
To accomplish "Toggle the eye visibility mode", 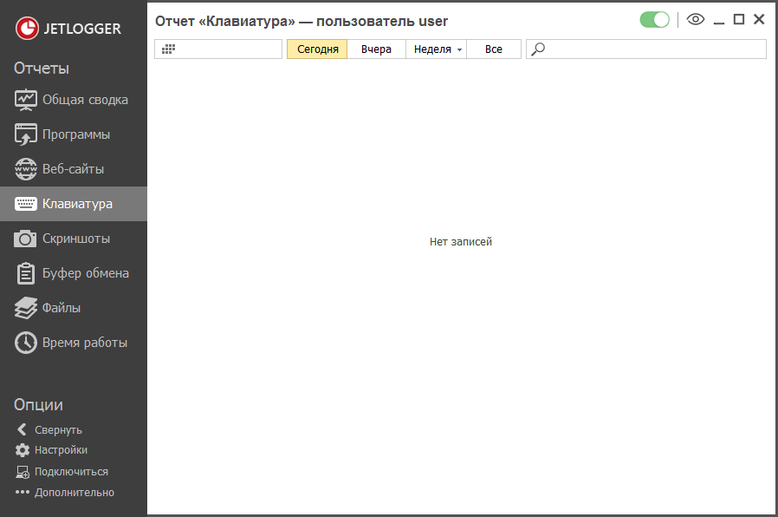I will point(695,20).
